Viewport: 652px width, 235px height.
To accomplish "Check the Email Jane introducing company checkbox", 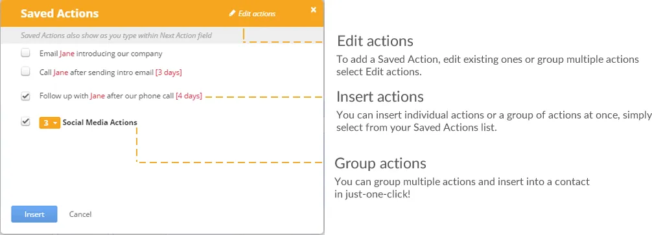I will click(26, 53).
